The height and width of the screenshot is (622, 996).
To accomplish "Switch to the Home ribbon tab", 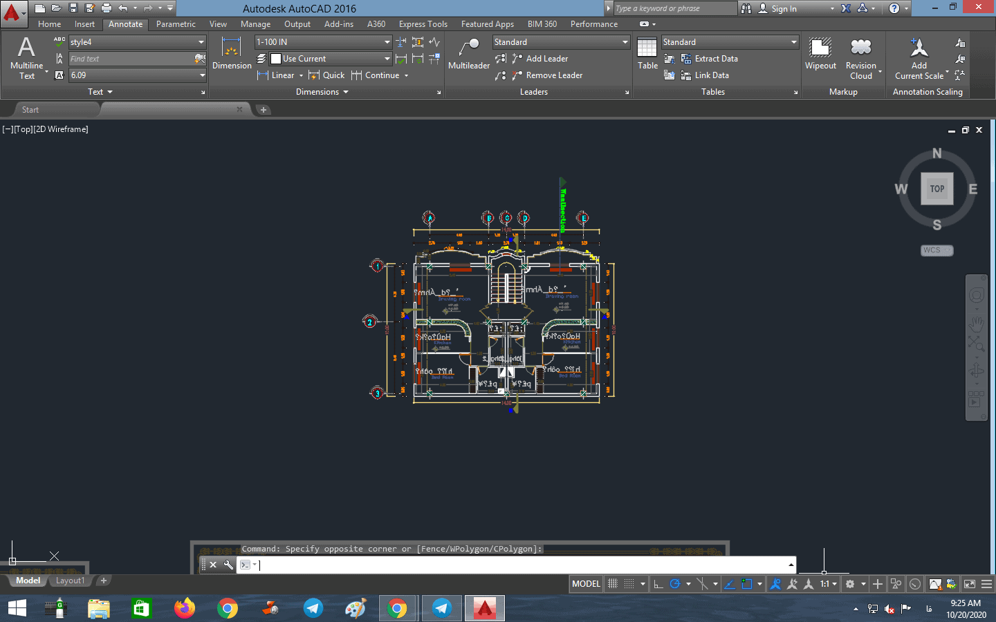I will pyautogui.click(x=49, y=24).
